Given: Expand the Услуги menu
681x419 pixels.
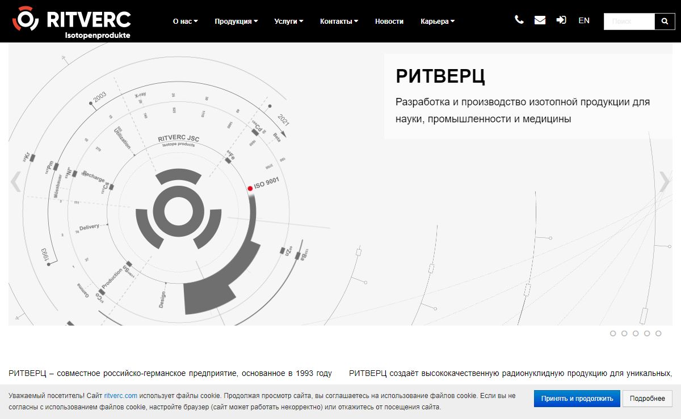Looking at the screenshot, I should [x=288, y=22].
